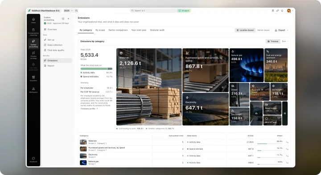Open the Sector comparison tab
The height and width of the screenshot is (175, 321).
click(118, 30)
